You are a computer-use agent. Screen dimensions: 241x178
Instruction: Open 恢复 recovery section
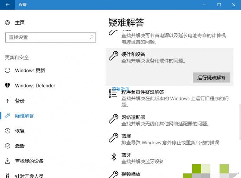click(20, 131)
